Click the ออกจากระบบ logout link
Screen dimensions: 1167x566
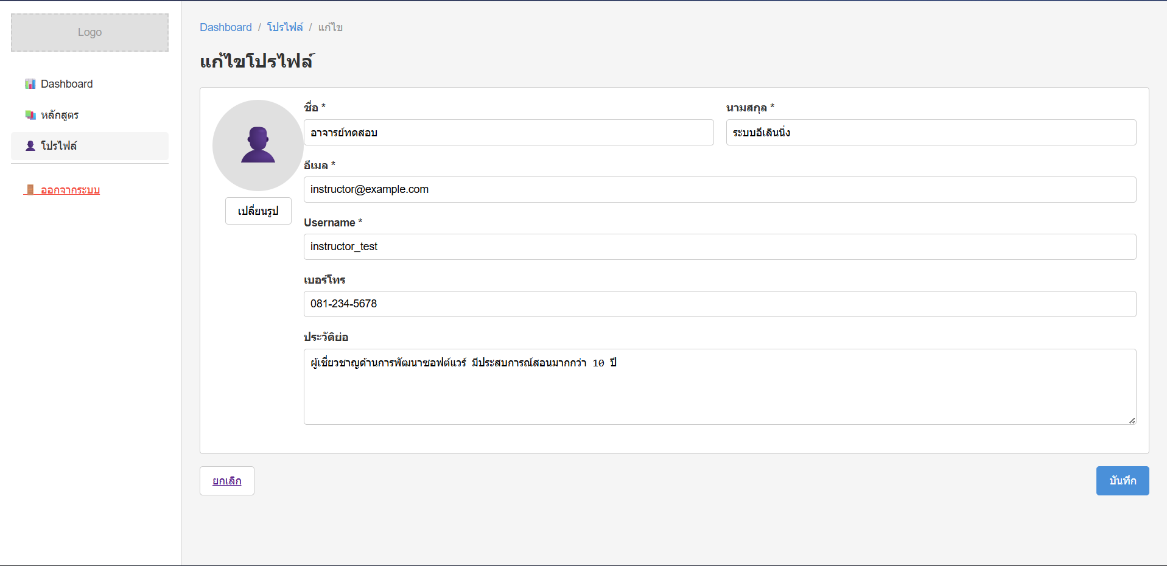[70, 190]
